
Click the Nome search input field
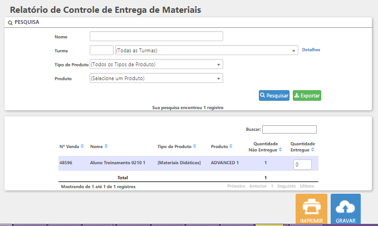(156, 36)
